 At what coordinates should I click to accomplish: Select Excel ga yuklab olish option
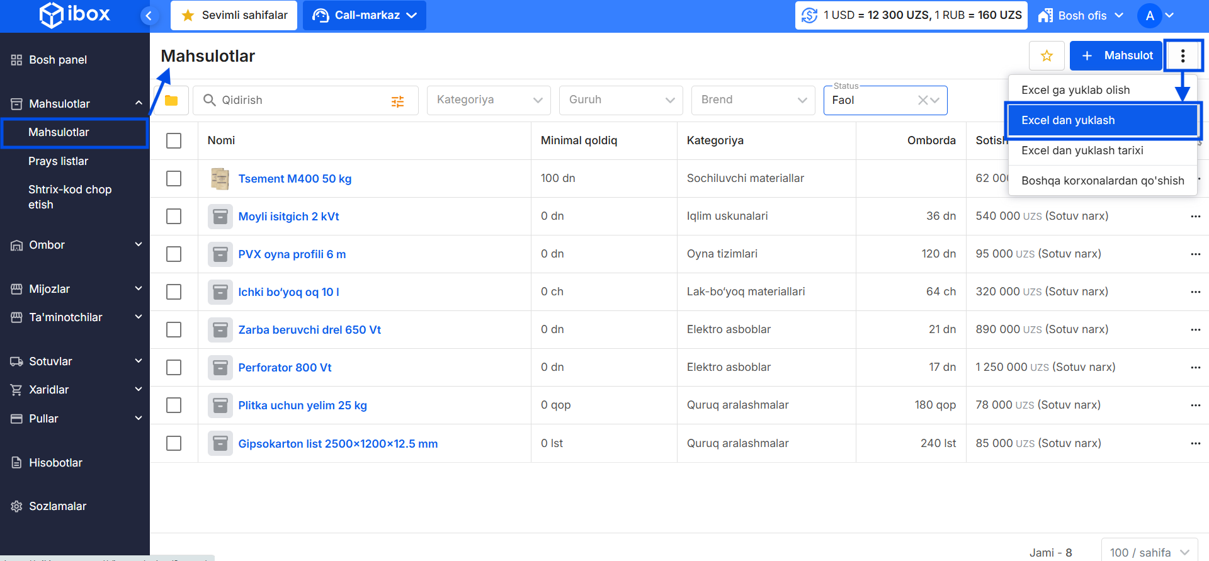pos(1102,90)
